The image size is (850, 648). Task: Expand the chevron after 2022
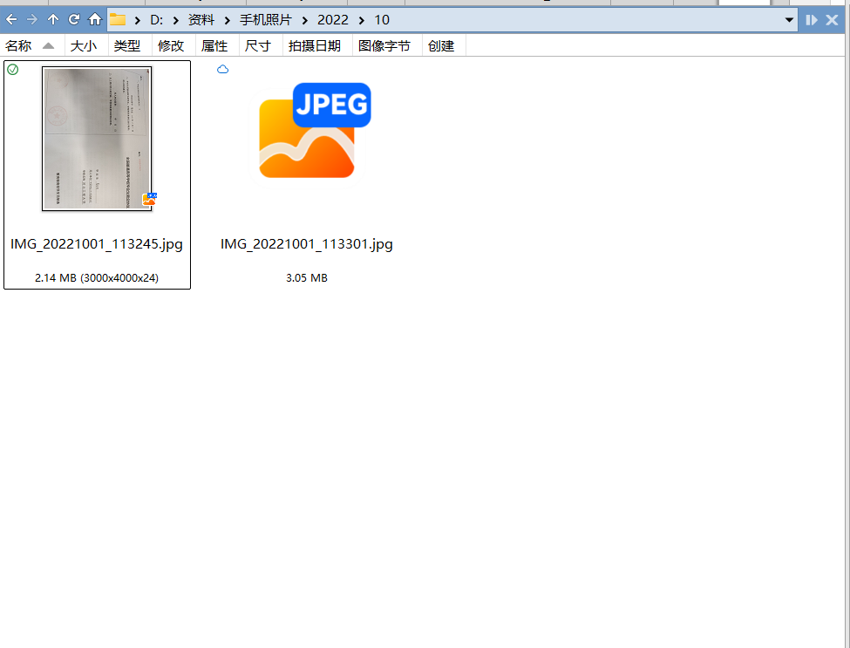click(x=361, y=21)
